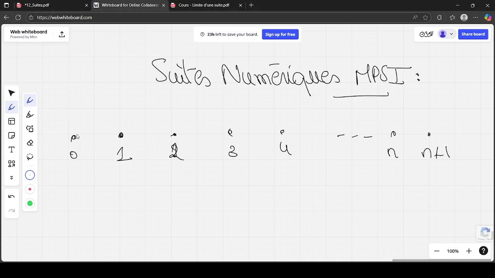Export the board with upload icon
Image resolution: width=495 pixels, height=278 pixels.
click(x=62, y=34)
